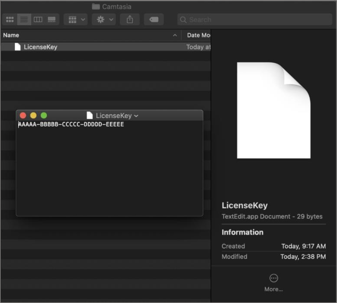Screen dimensions: 337x303
Task: Switch Finder to column view
Action: [38, 19]
